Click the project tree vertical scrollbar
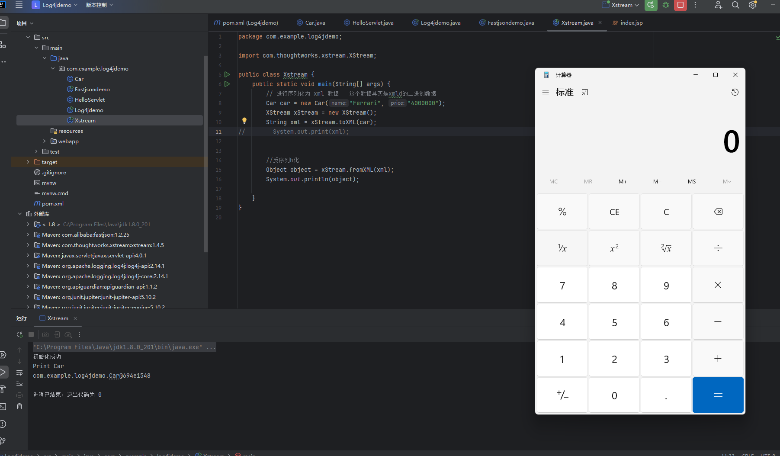The image size is (780, 456). 206,154
